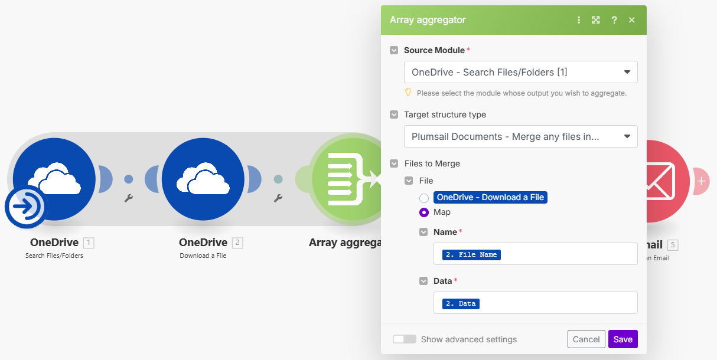
Task: Click the '2. Data' mapped token
Action: 461,303
